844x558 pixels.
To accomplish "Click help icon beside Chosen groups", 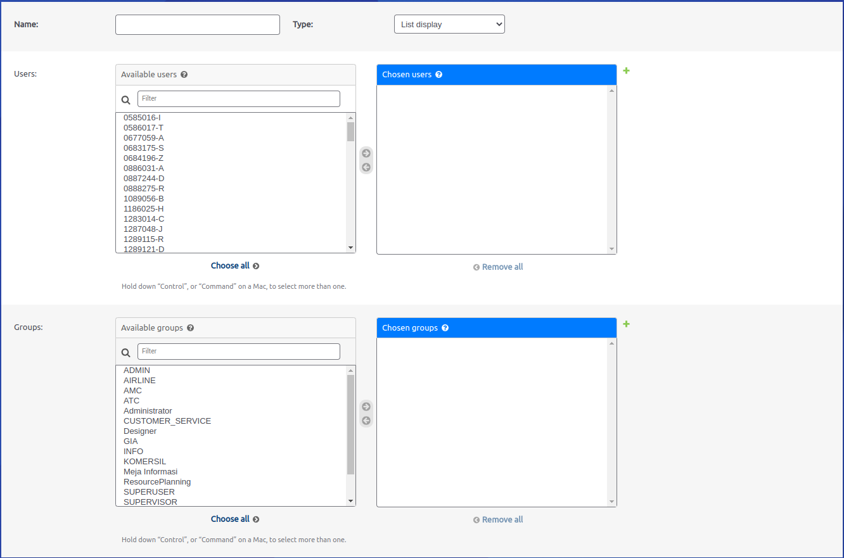I will [445, 328].
